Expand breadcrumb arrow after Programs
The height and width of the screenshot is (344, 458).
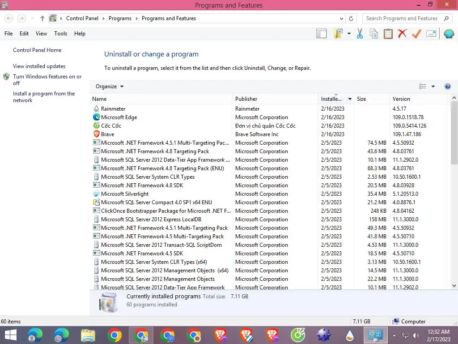(x=136, y=18)
